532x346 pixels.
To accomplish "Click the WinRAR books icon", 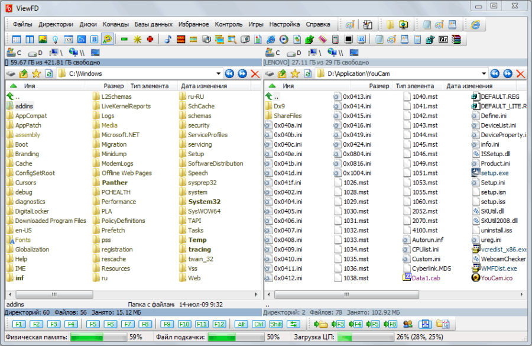I will click(x=456, y=40).
